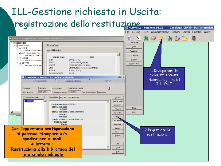This screenshot has width=221, height=166.
Task: Open the Finestra menu
Action: (x=197, y=32)
